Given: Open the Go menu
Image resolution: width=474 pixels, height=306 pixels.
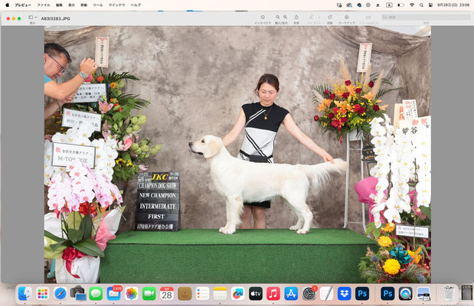Looking at the screenshot, I should point(83,5).
